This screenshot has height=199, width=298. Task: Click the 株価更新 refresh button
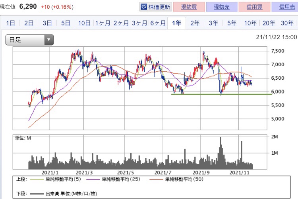click(x=155, y=7)
